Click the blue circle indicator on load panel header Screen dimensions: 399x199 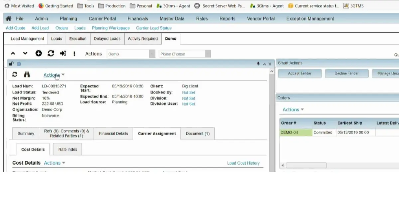pos(19,64)
